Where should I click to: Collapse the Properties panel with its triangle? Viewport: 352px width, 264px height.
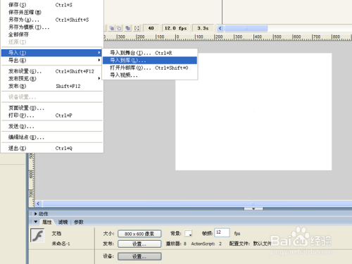click(36, 222)
